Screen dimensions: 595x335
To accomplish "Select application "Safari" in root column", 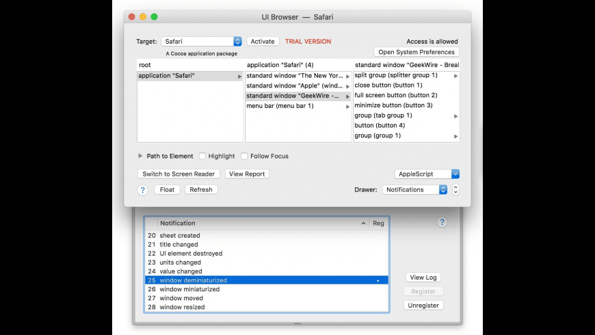I will click(189, 76).
